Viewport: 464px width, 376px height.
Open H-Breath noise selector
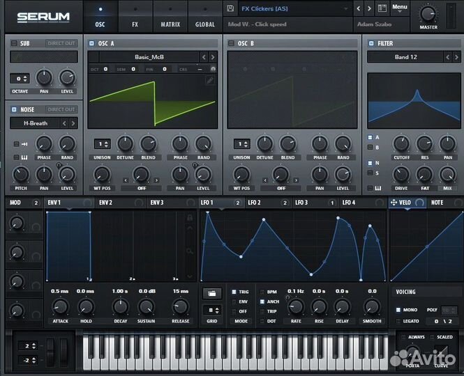pyautogui.click(x=35, y=123)
